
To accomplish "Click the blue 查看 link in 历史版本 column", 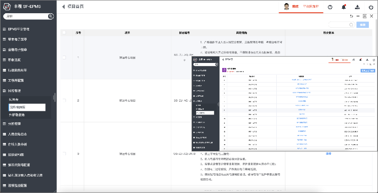I will coord(328,154).
